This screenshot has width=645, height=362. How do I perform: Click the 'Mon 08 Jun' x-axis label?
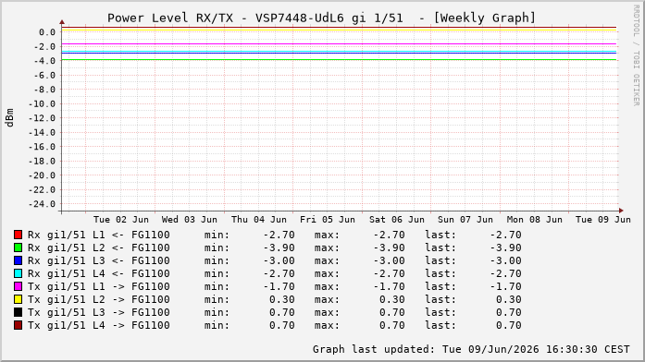[x=534, y=220]
